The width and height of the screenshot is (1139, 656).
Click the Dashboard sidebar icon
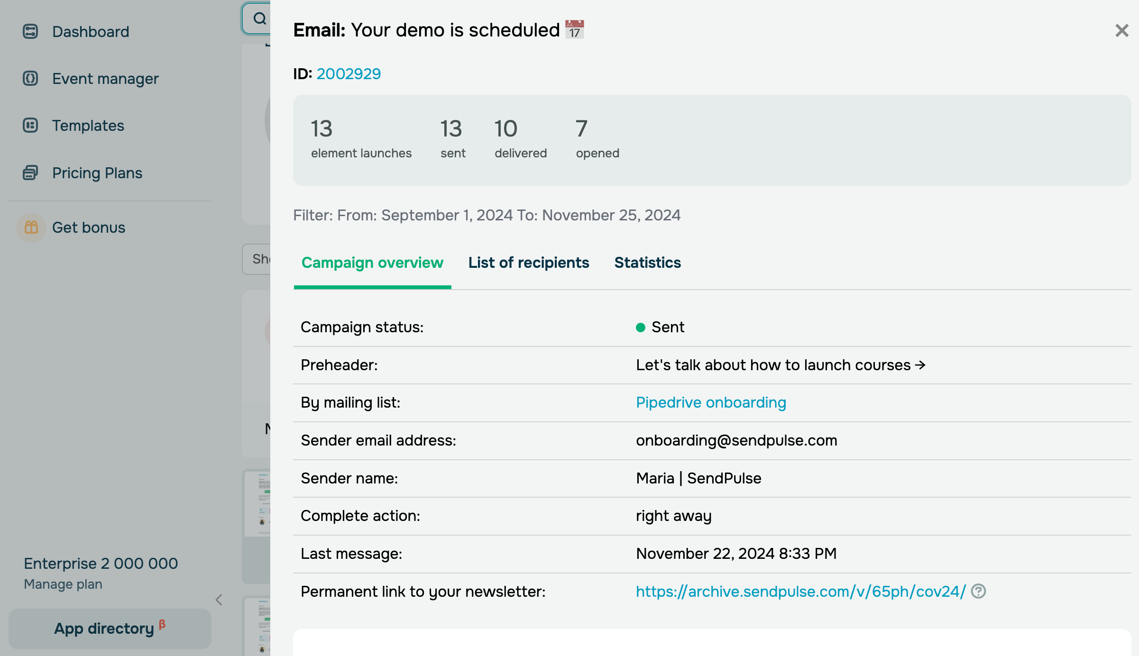click(30, 32)
